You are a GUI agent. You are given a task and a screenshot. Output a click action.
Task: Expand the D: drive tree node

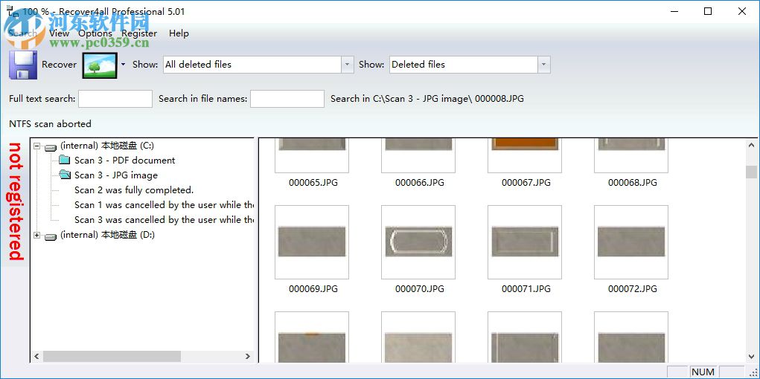(x=36, y=236)
